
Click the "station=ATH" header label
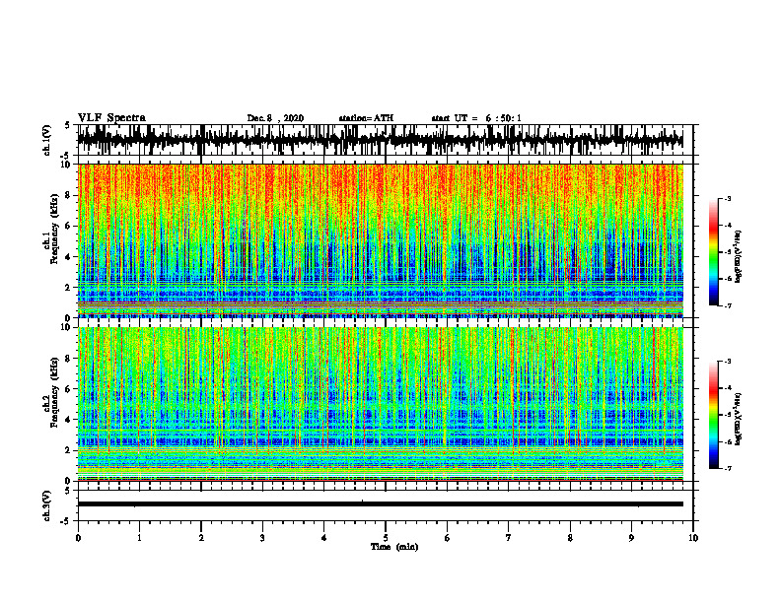[366, 118]
